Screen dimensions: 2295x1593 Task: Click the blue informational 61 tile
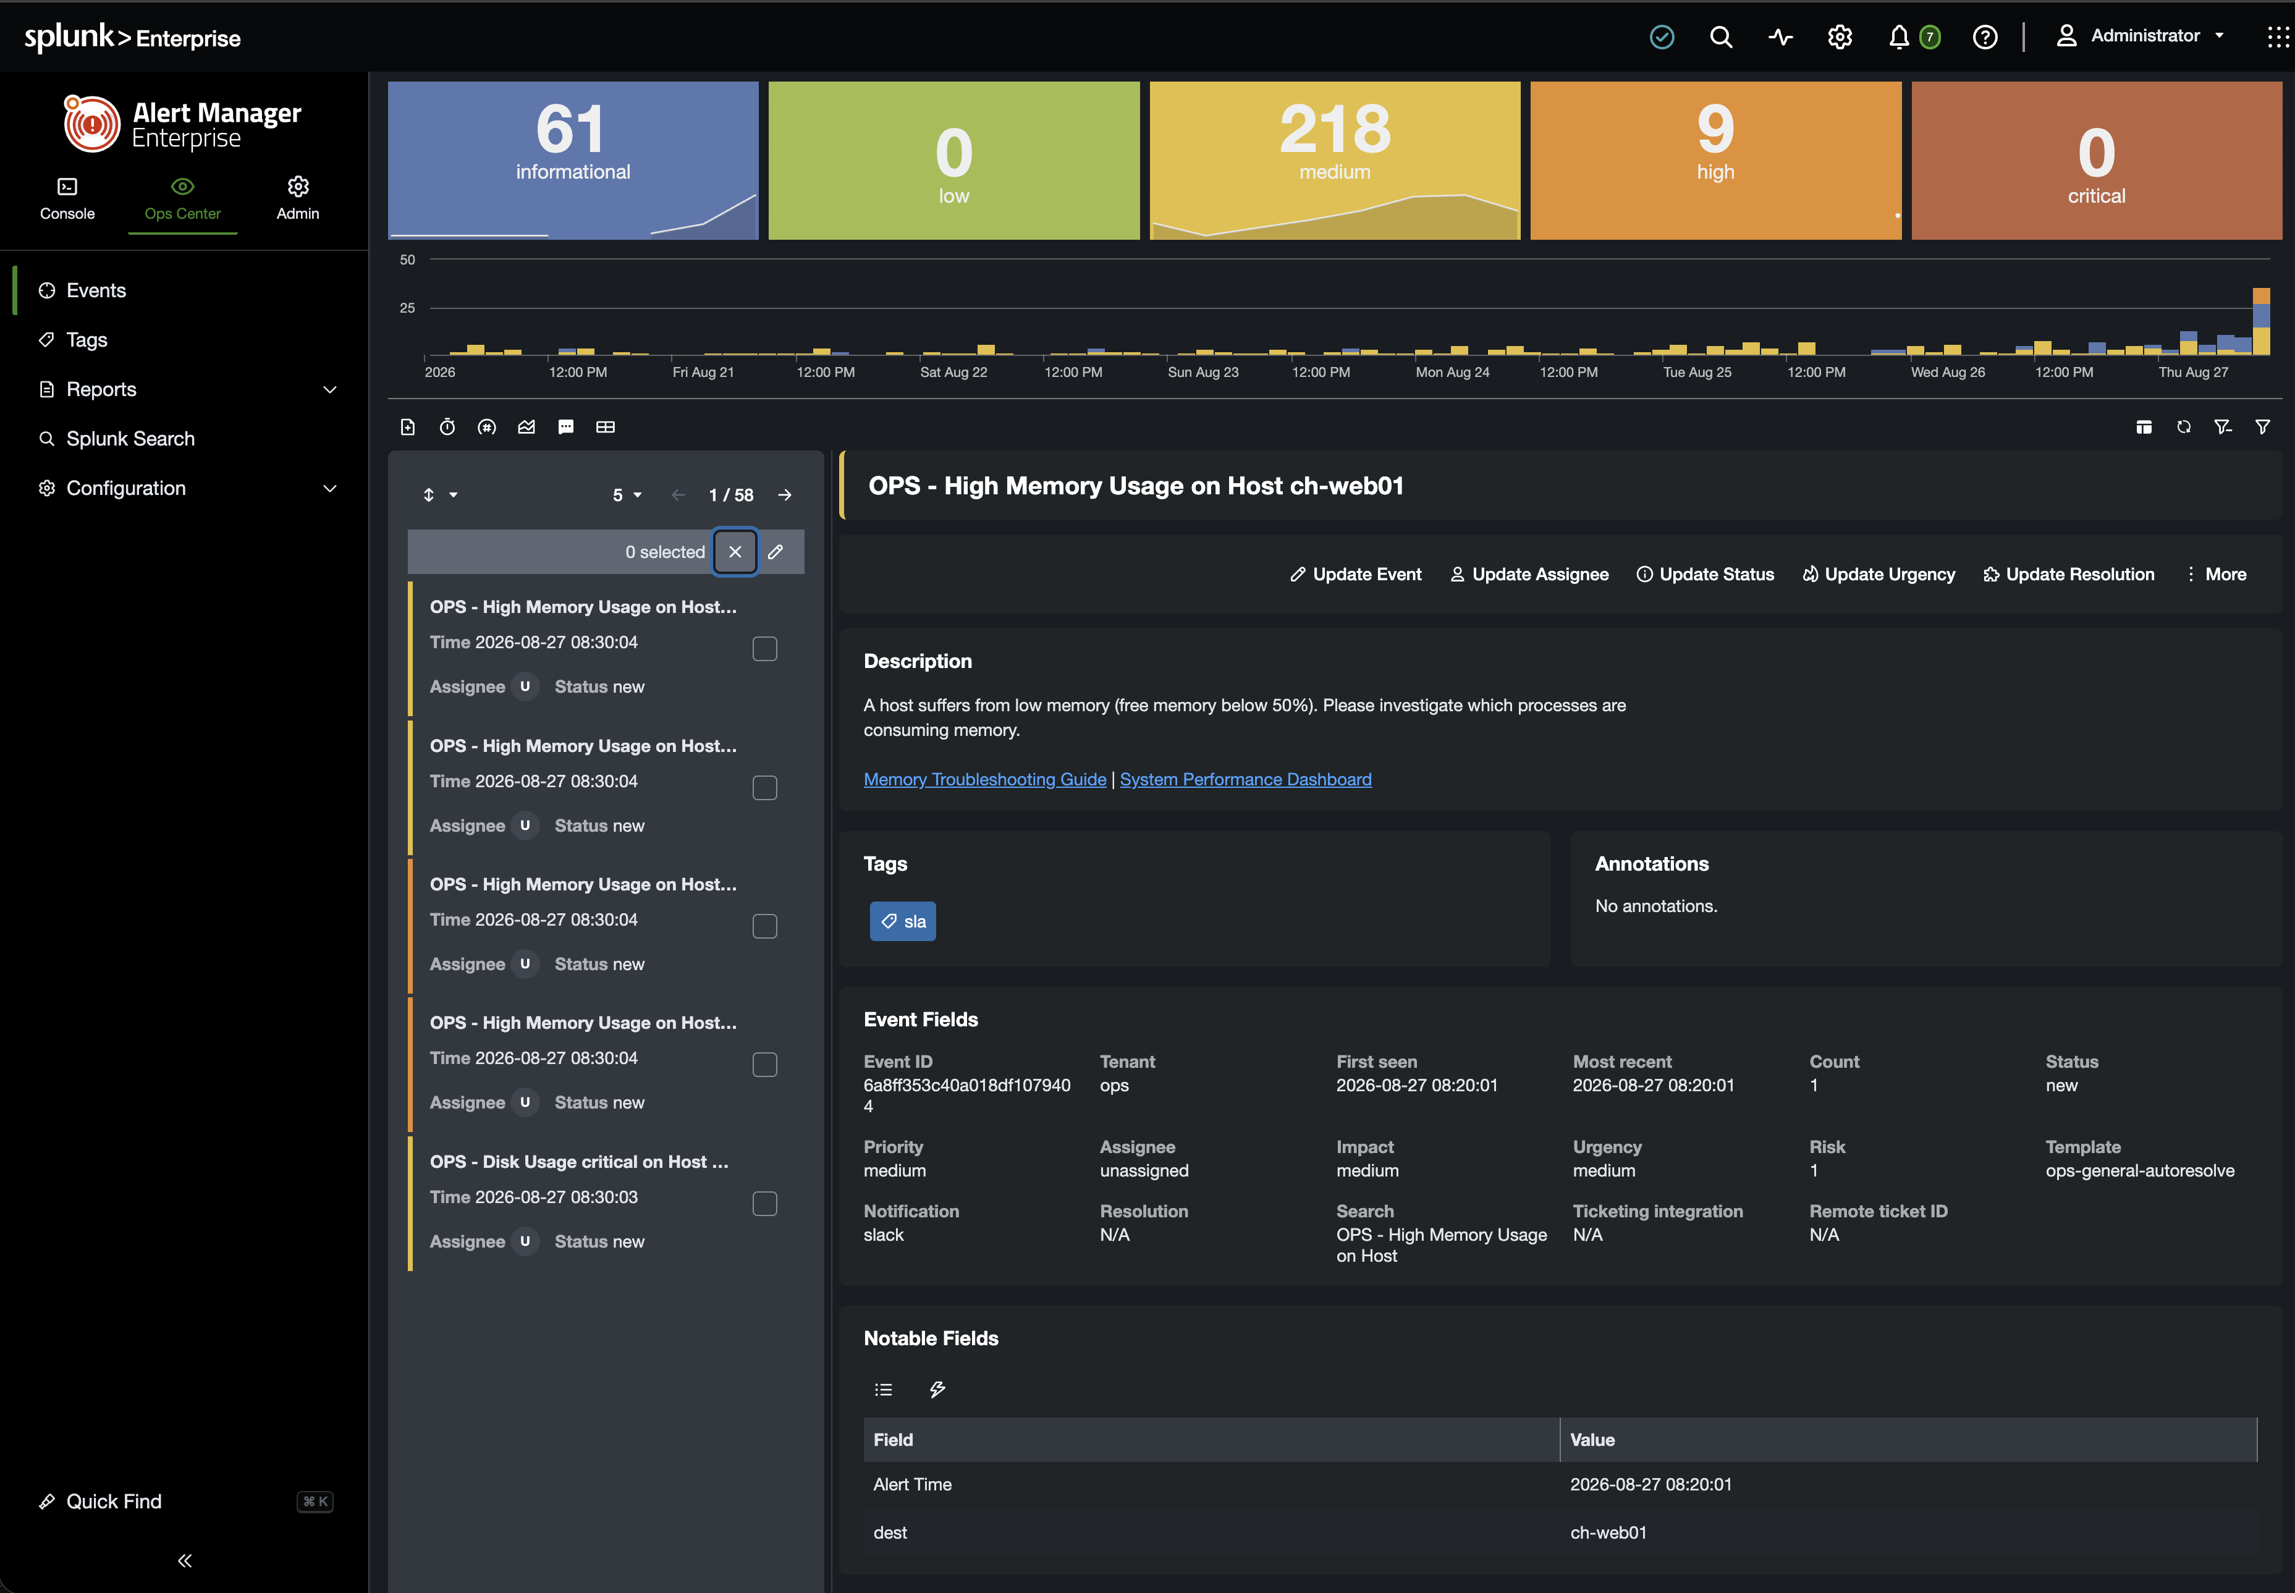point(573,159)
